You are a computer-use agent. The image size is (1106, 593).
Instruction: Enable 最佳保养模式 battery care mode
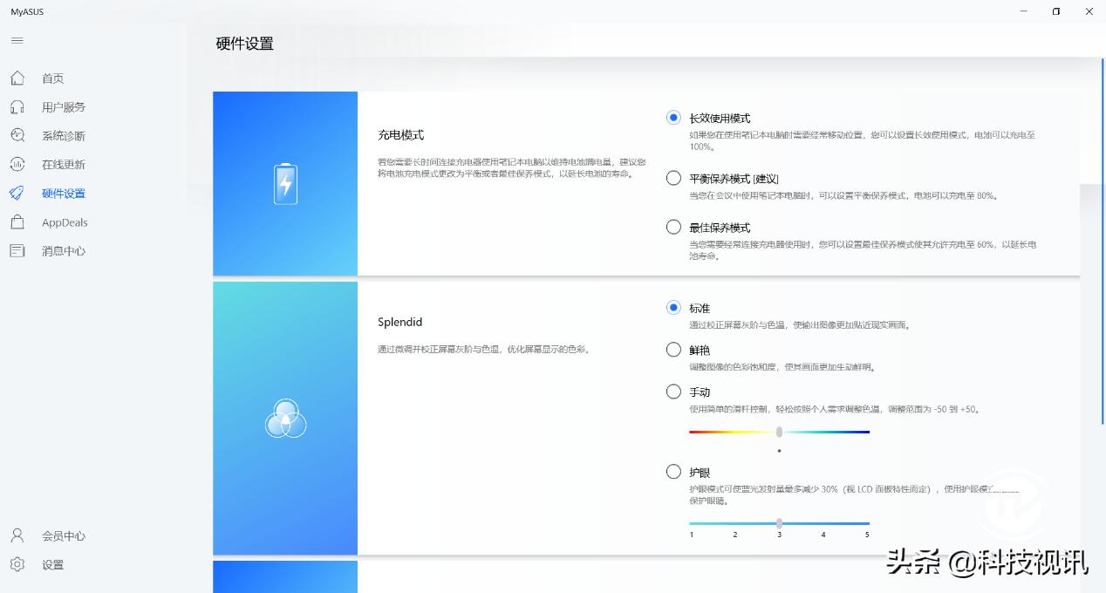tap(673, 226)
